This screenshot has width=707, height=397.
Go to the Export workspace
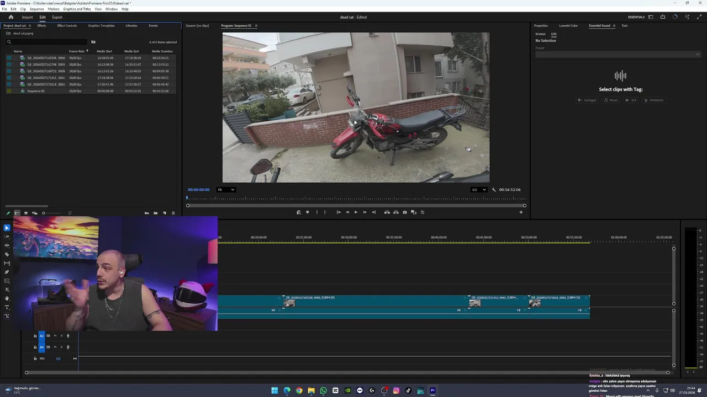[57, 17]
